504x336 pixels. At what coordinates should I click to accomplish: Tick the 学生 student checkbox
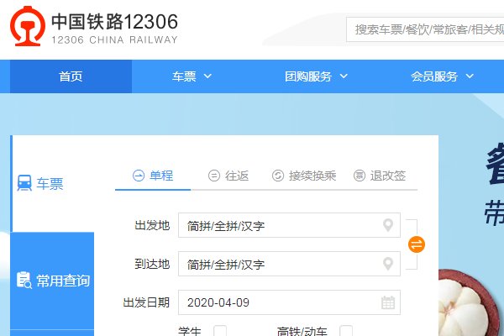click(x=220, y=331)
